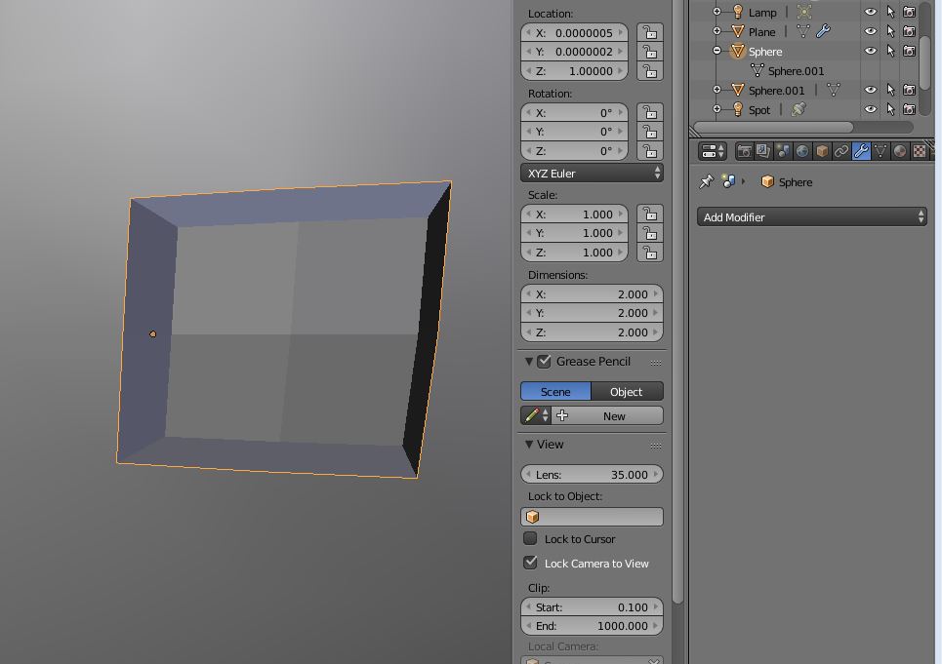Image resolution: width=942 pixels, height=664 pixels.
Task: Click Plane's mesh data triangle icon
Action: tap(803, 31)
